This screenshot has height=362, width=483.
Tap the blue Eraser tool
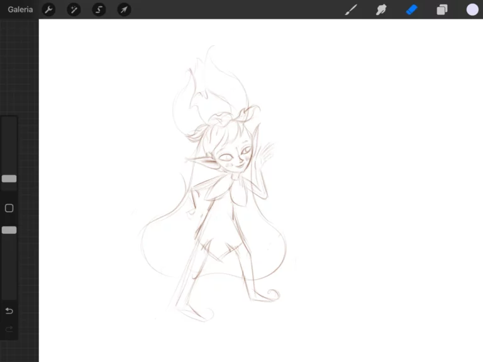[x=412, y=9]
